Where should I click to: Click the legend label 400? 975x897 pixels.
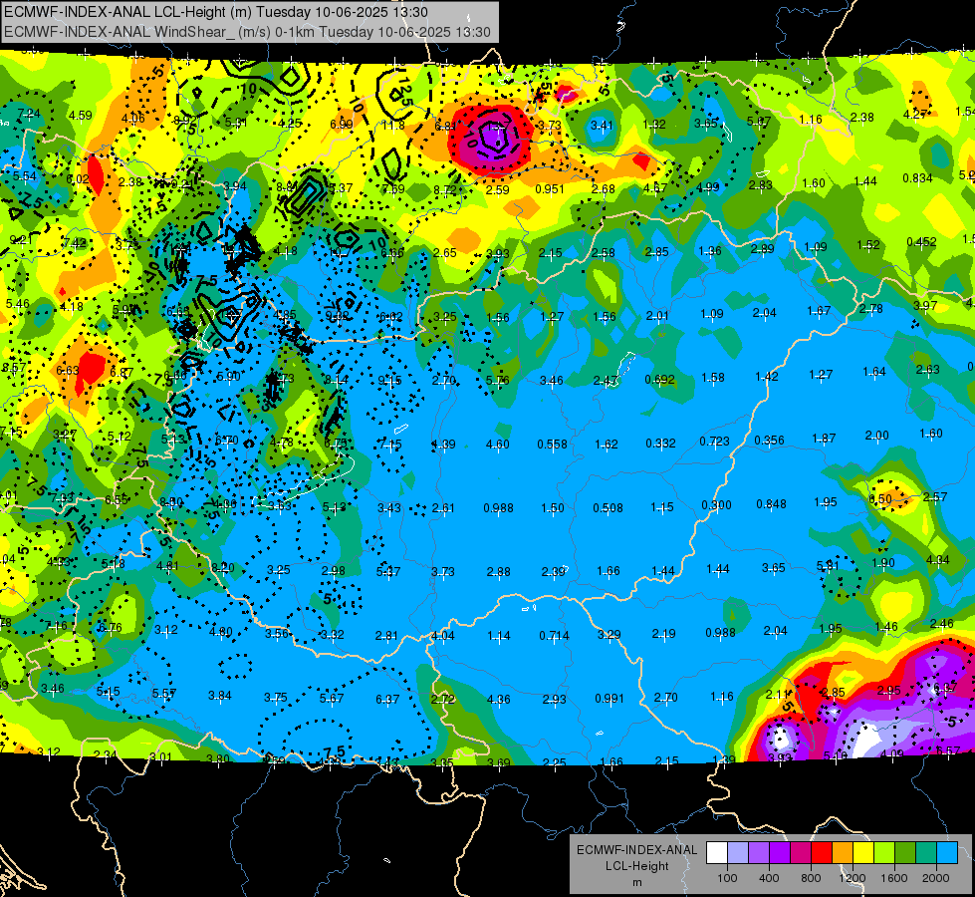coord(769,878)
